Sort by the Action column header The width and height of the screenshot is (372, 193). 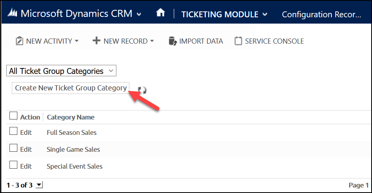(30, 117)
